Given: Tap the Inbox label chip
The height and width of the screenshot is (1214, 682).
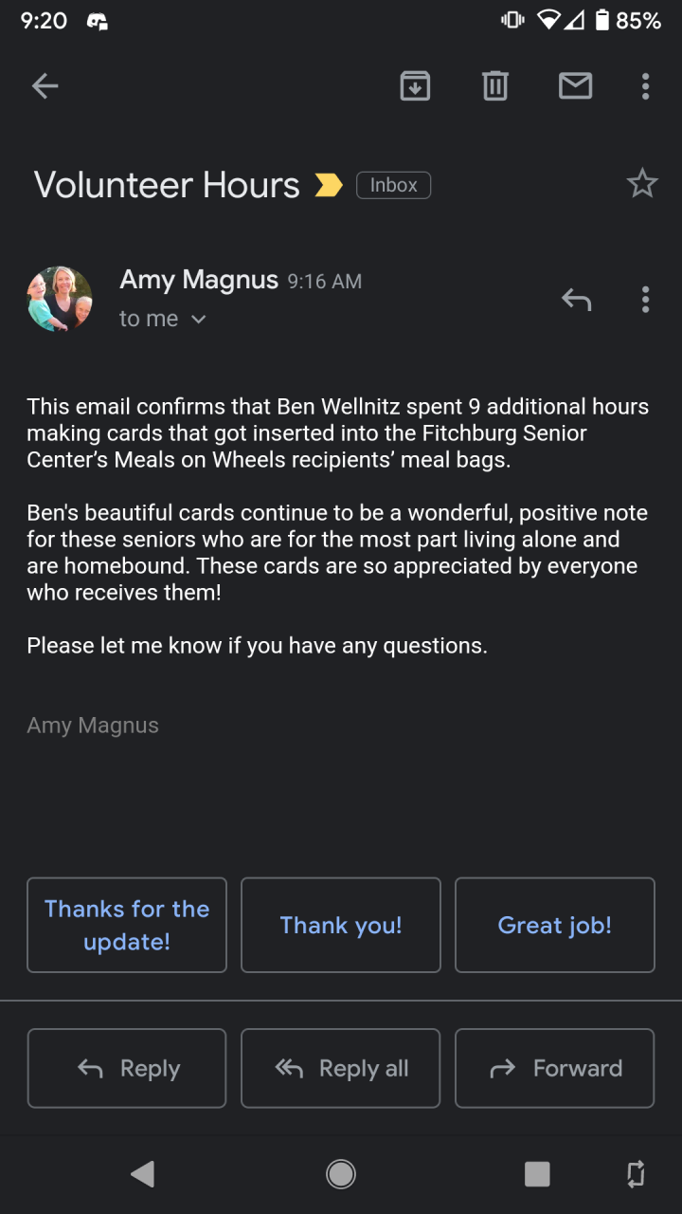Looking at the screenshot, I should click(x=393, y=185).
